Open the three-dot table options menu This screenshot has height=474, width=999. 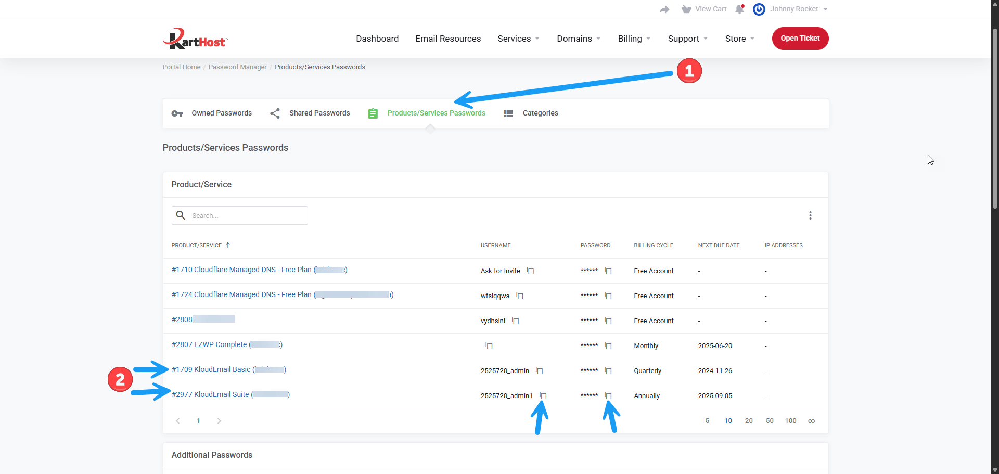pyautogui.click(x=810, y=215)
